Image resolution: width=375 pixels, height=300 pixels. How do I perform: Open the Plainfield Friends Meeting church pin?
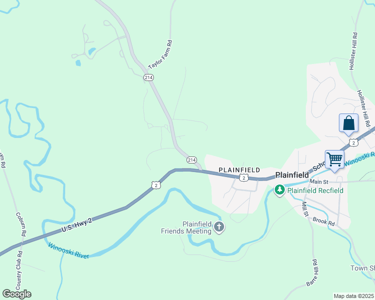(x=219, y=227)
